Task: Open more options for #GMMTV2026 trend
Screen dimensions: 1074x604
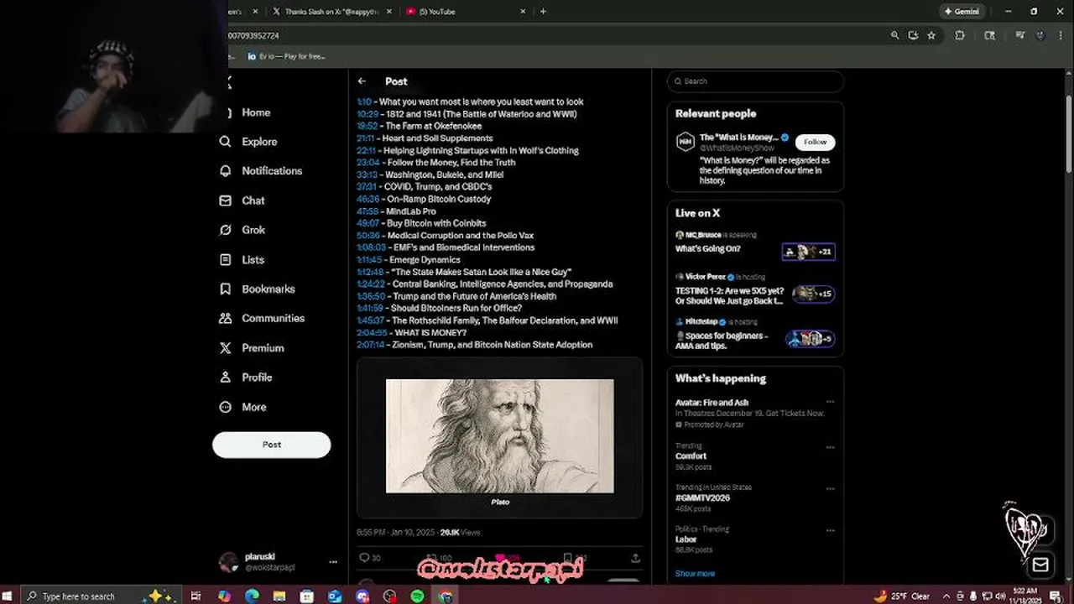Action: pyautogui.click(x=830, y=488)
